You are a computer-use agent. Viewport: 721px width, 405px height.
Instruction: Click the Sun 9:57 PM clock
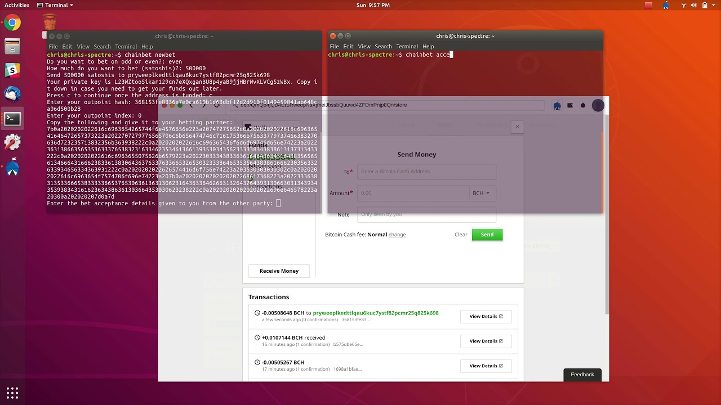(x=373, y=5)
